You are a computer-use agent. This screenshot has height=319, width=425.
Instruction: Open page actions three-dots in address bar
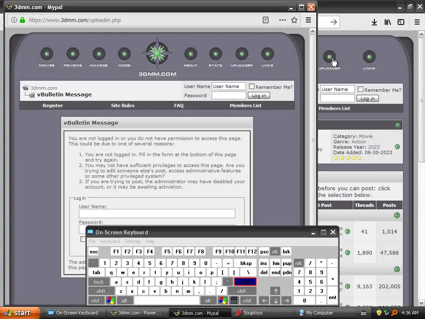coord(282,20)
